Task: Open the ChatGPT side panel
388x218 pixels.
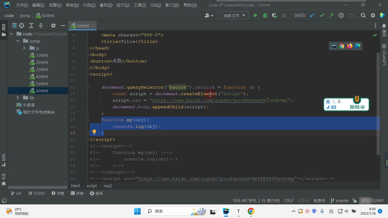Action: tap(384, 54)
